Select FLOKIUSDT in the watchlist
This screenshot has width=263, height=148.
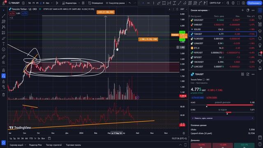pyautogui.click(x=223, y=39)
